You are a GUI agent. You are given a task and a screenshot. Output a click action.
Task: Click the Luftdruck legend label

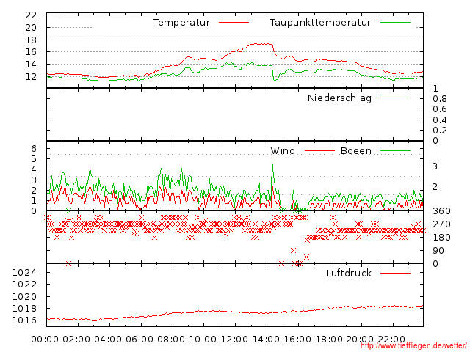(349, 273)
